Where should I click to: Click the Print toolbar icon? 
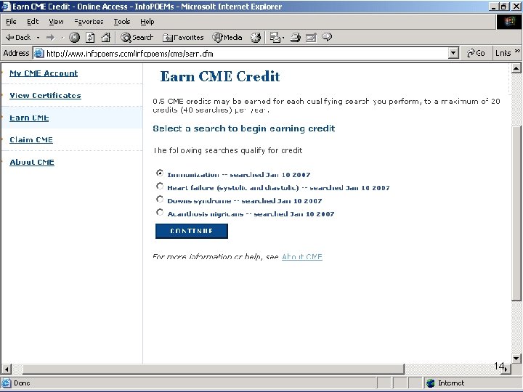pyautogui.click(x=295, y=37)
